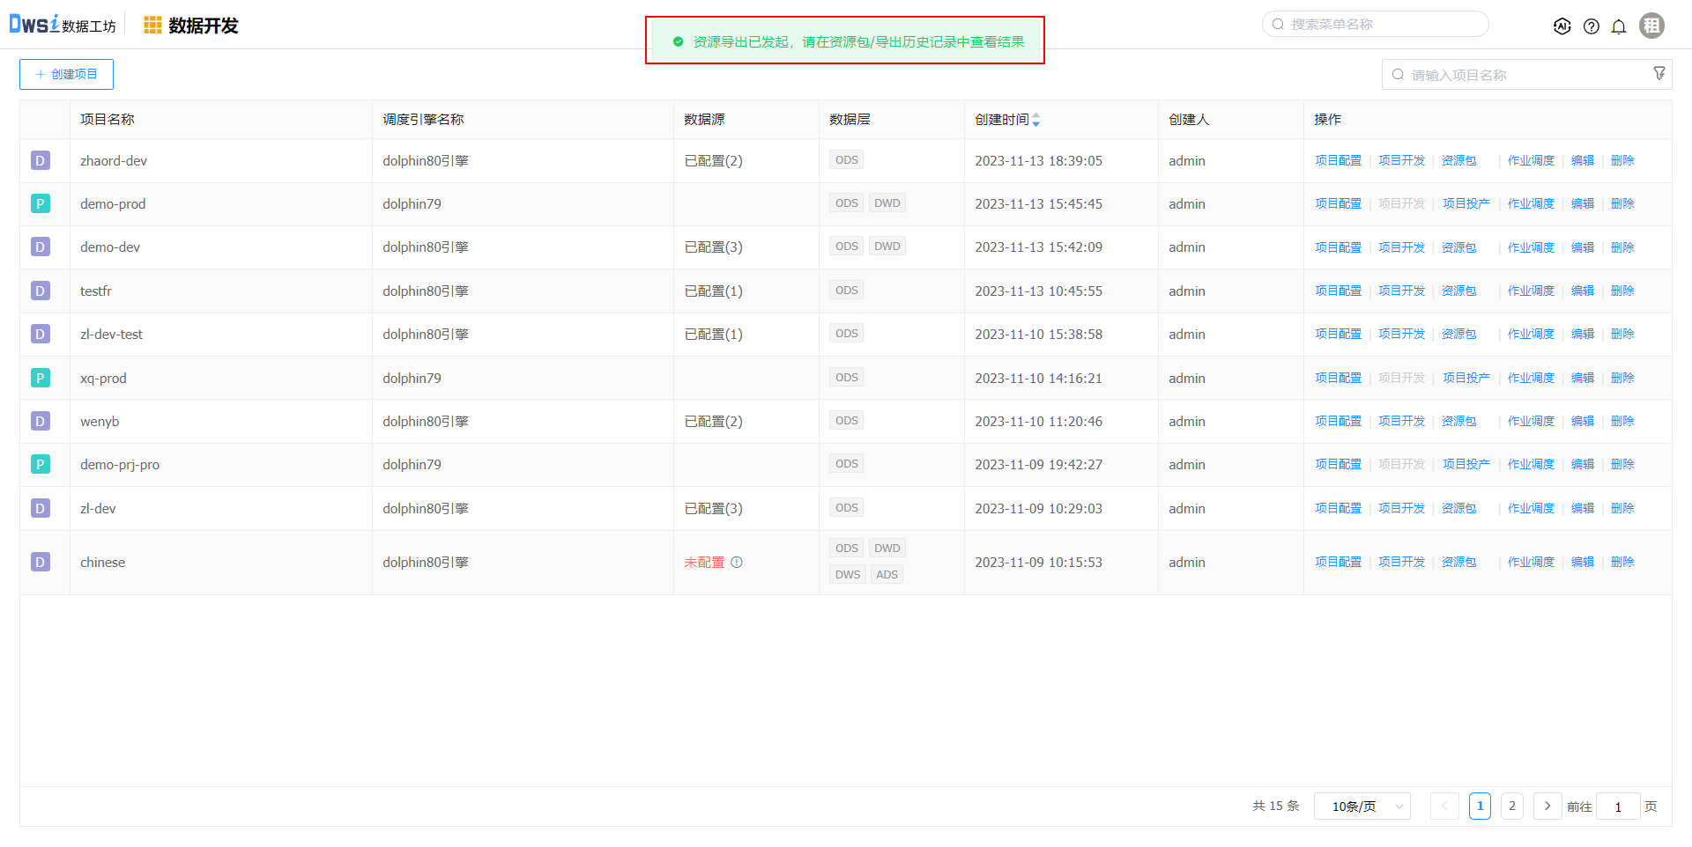Click the jump-to-page number input
Screen dimensions: 1692x847
[x=1618, y=806]
